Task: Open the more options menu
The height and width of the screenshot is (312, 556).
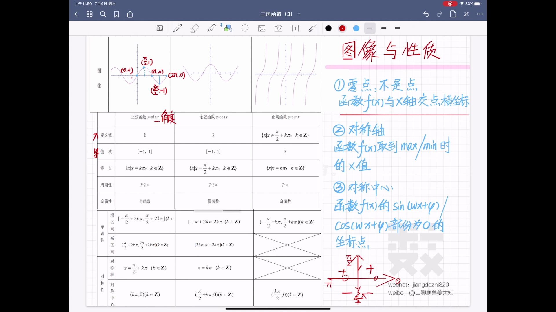Action: pos(480,14)
